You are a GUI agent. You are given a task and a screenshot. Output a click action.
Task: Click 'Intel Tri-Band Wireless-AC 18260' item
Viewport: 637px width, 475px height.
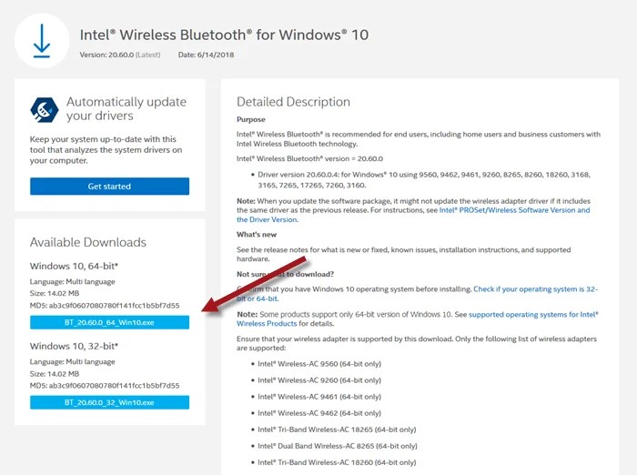(337, 462)
